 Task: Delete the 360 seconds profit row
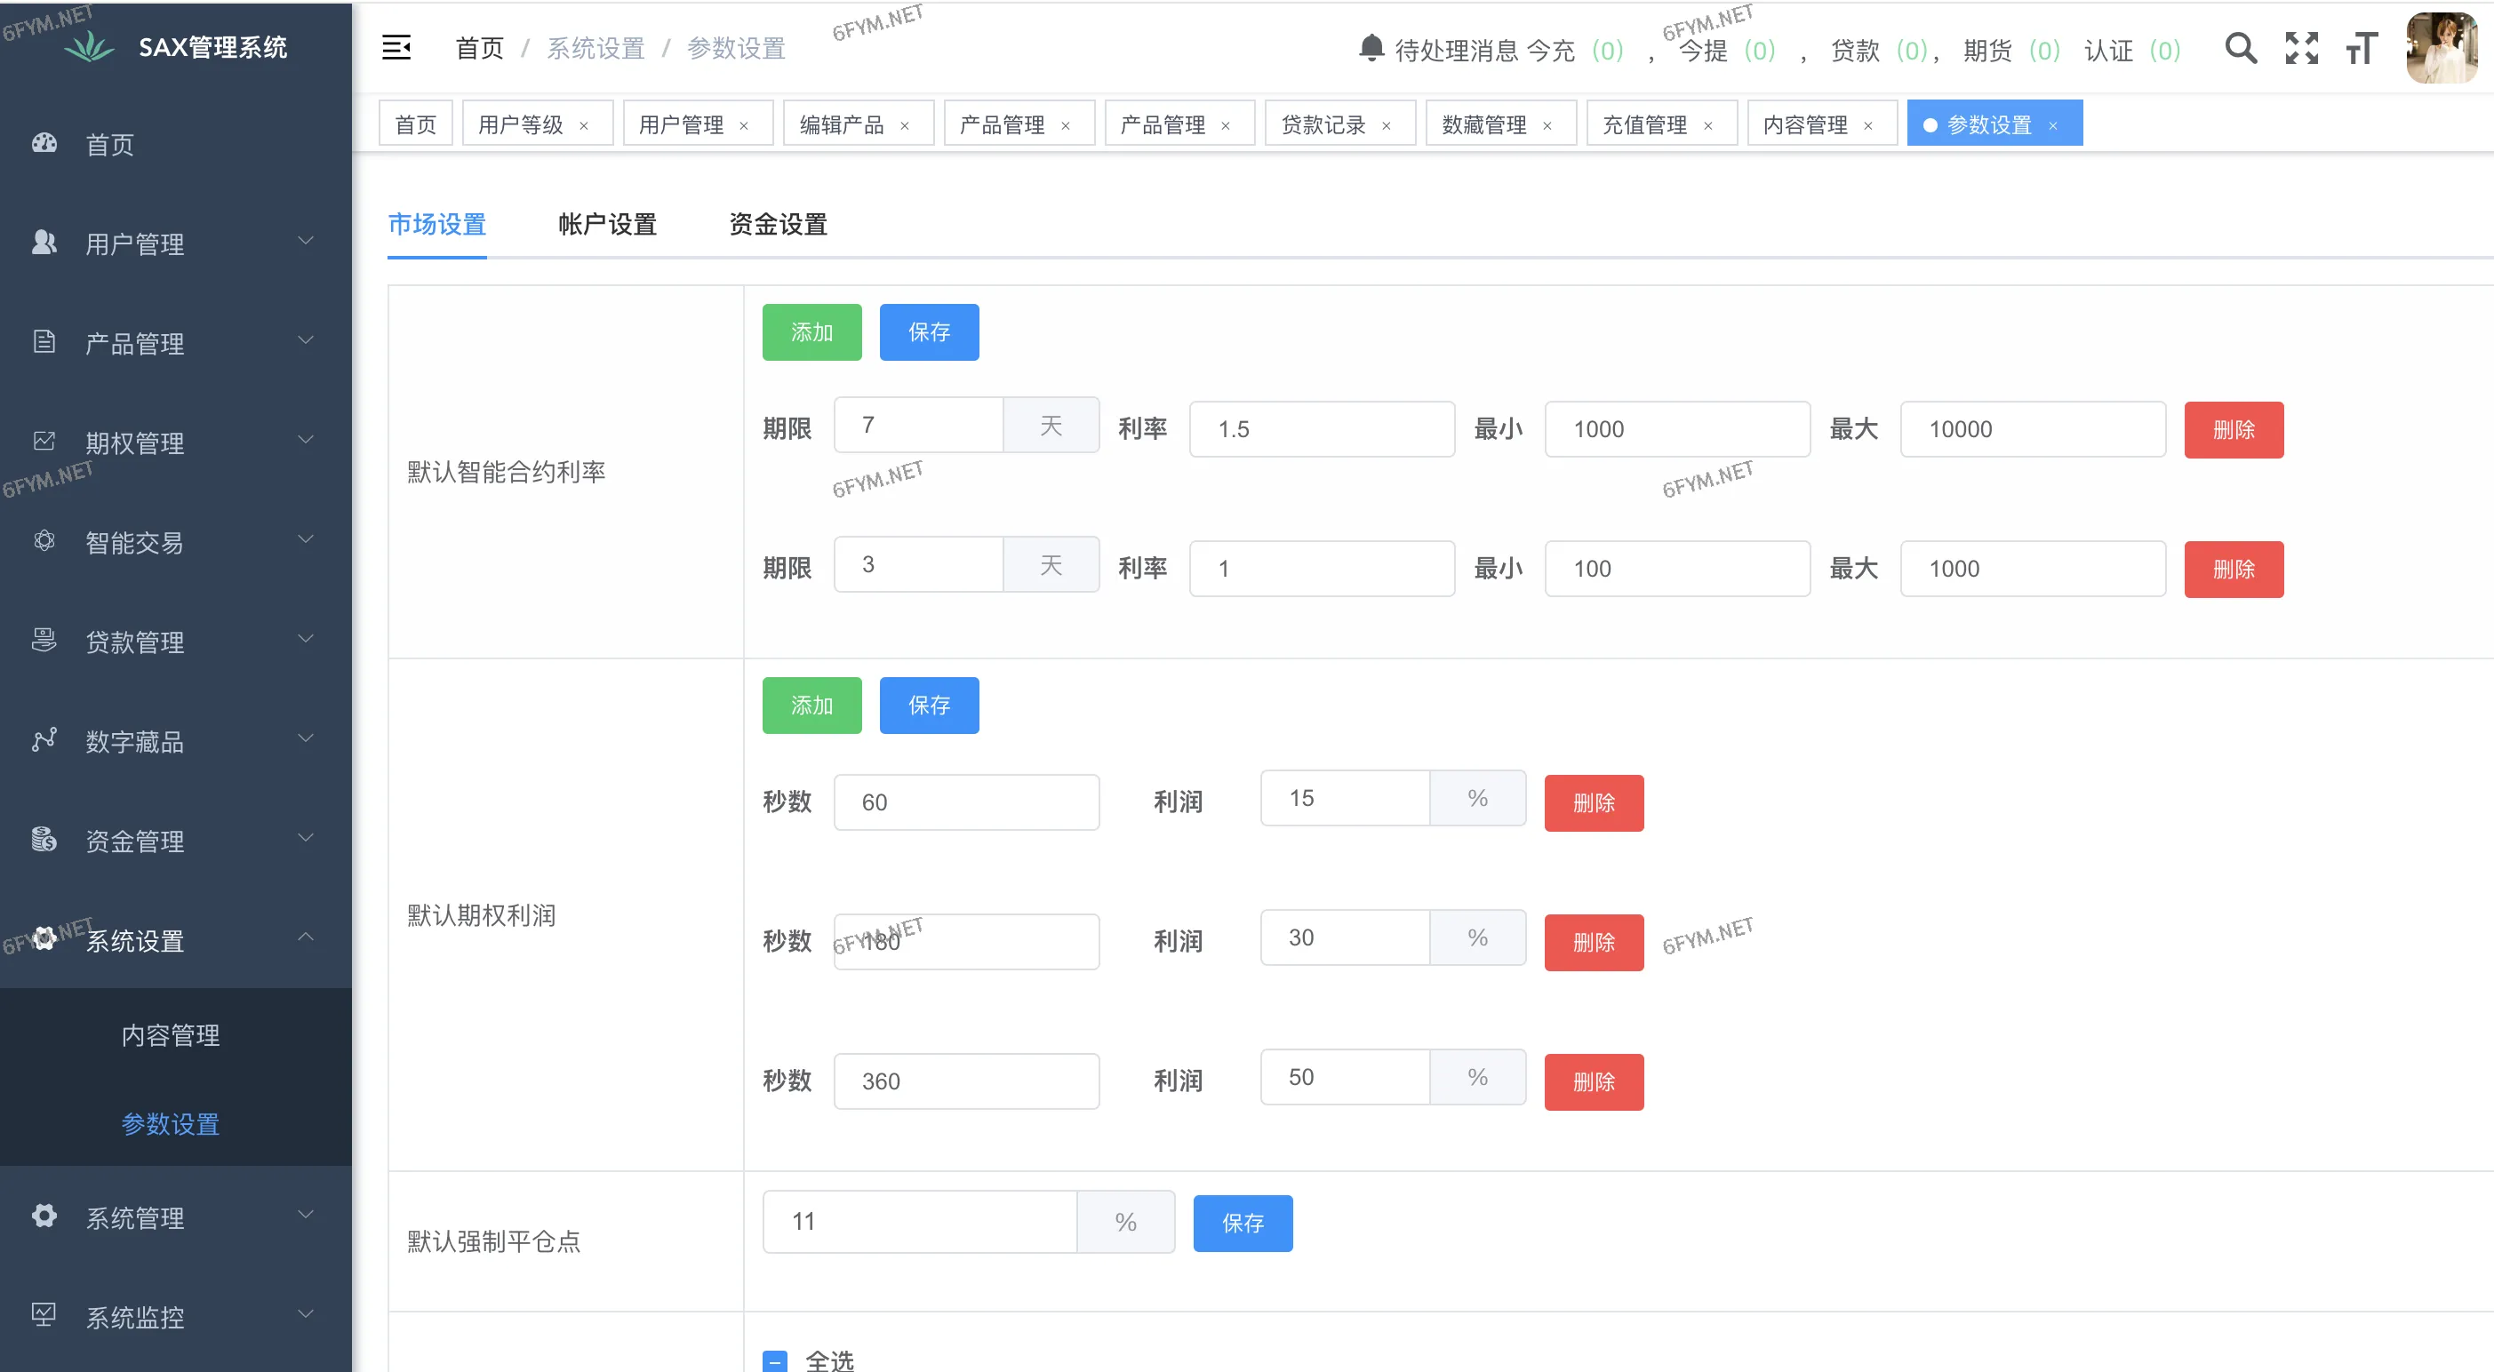pos(1593,1081)
